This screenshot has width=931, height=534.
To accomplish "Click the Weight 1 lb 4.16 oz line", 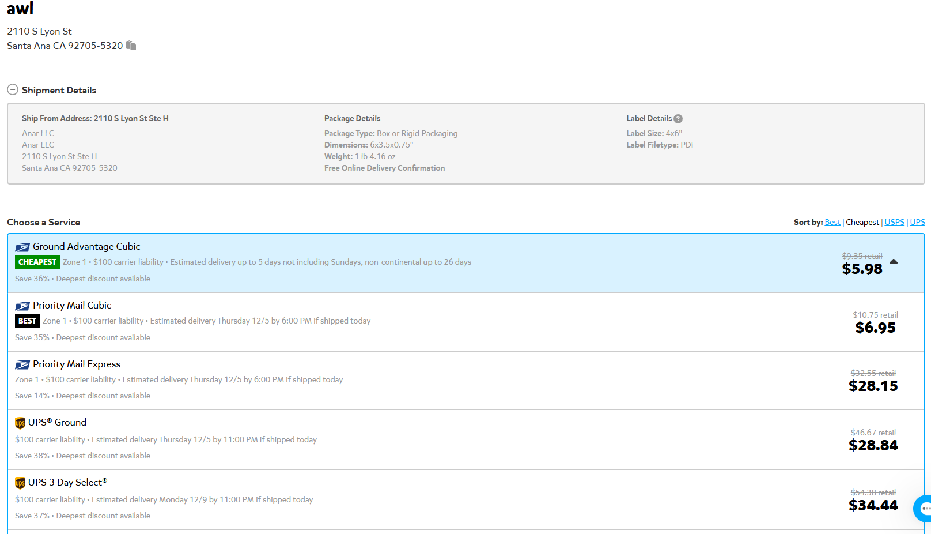I will point(359,156).
